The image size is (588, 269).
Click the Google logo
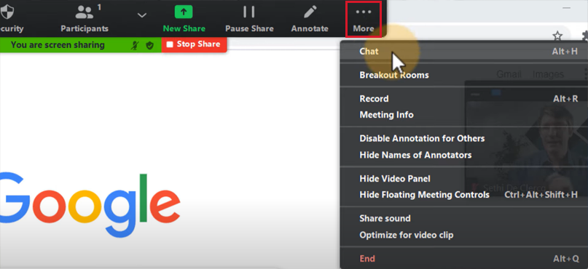pyautogui.click(x=90, y=204)
